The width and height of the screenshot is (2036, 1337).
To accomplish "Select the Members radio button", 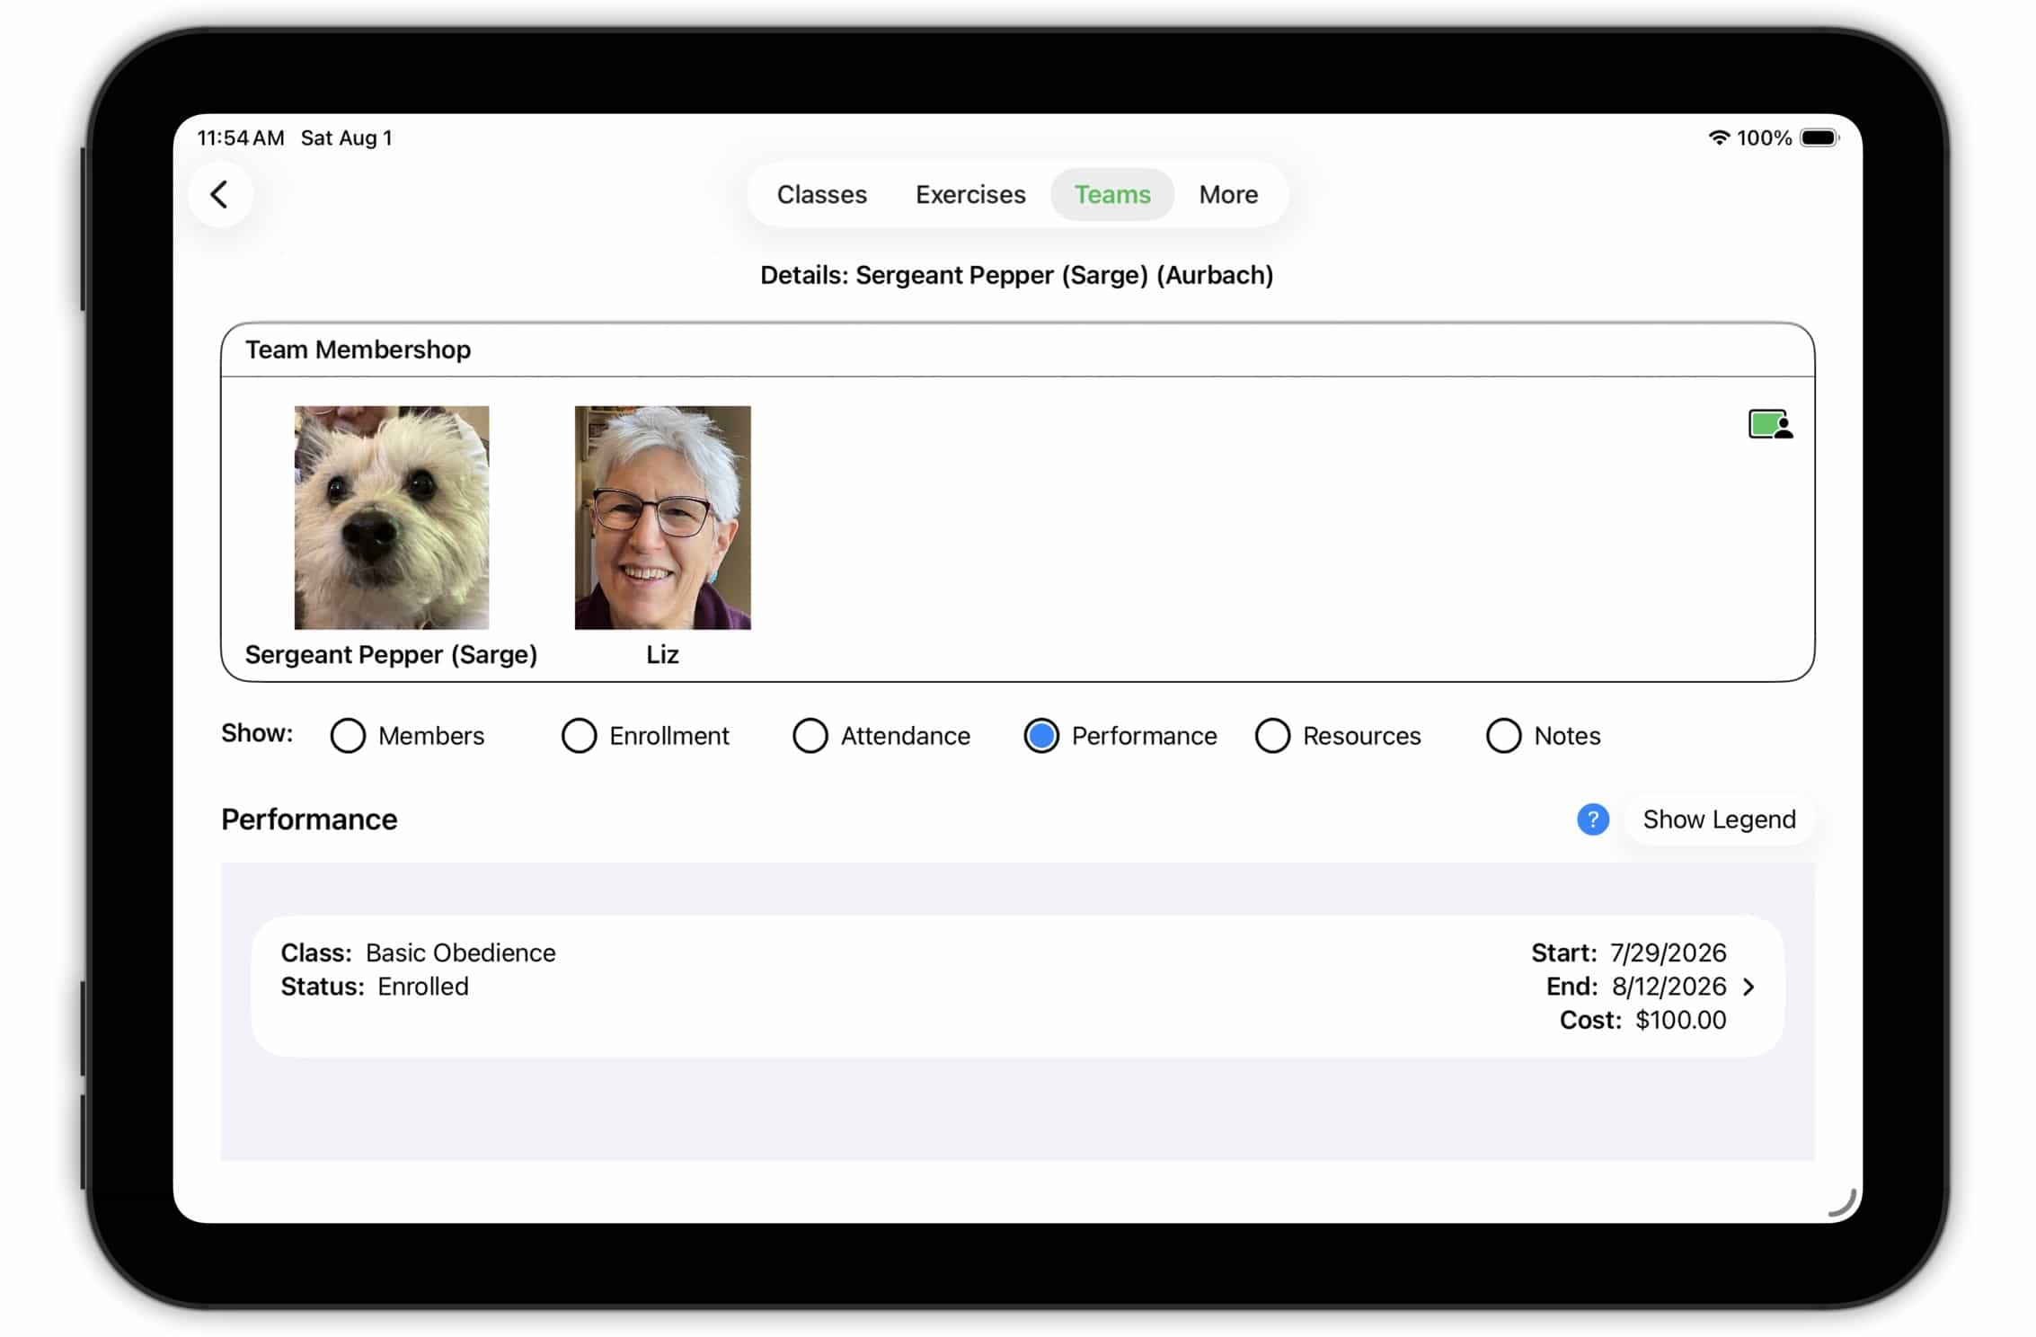I will pyautogui.click(x=348, y=736).
